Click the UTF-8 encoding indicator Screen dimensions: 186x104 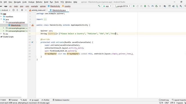172,103
